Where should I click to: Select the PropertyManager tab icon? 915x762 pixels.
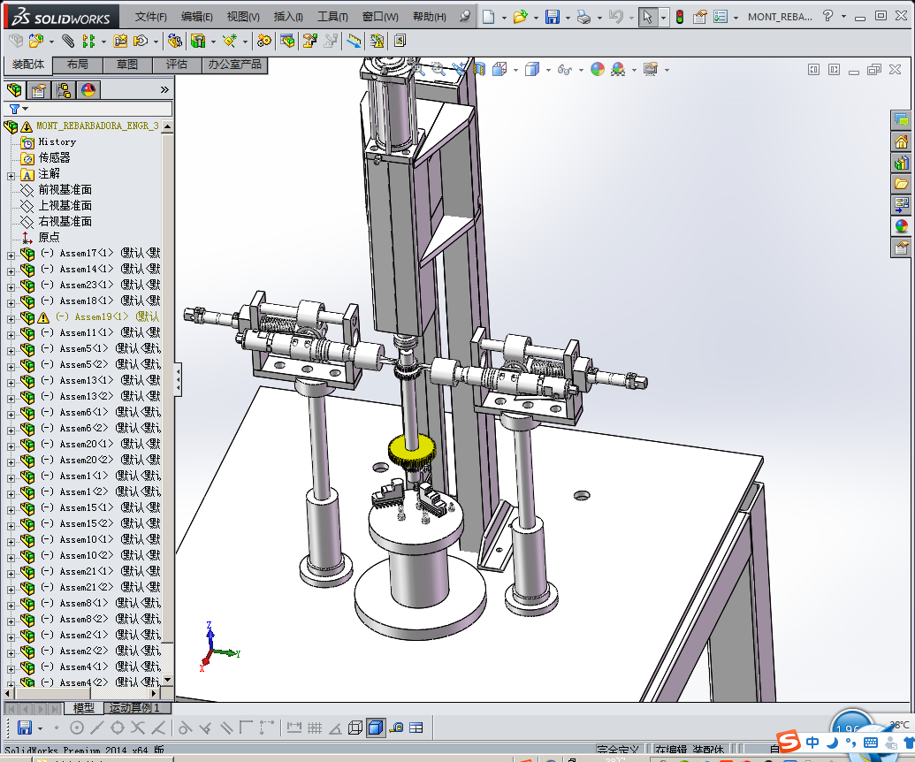tap(38, 89)
